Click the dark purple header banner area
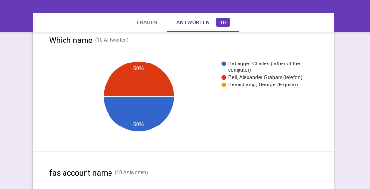 tap(185, 6)
